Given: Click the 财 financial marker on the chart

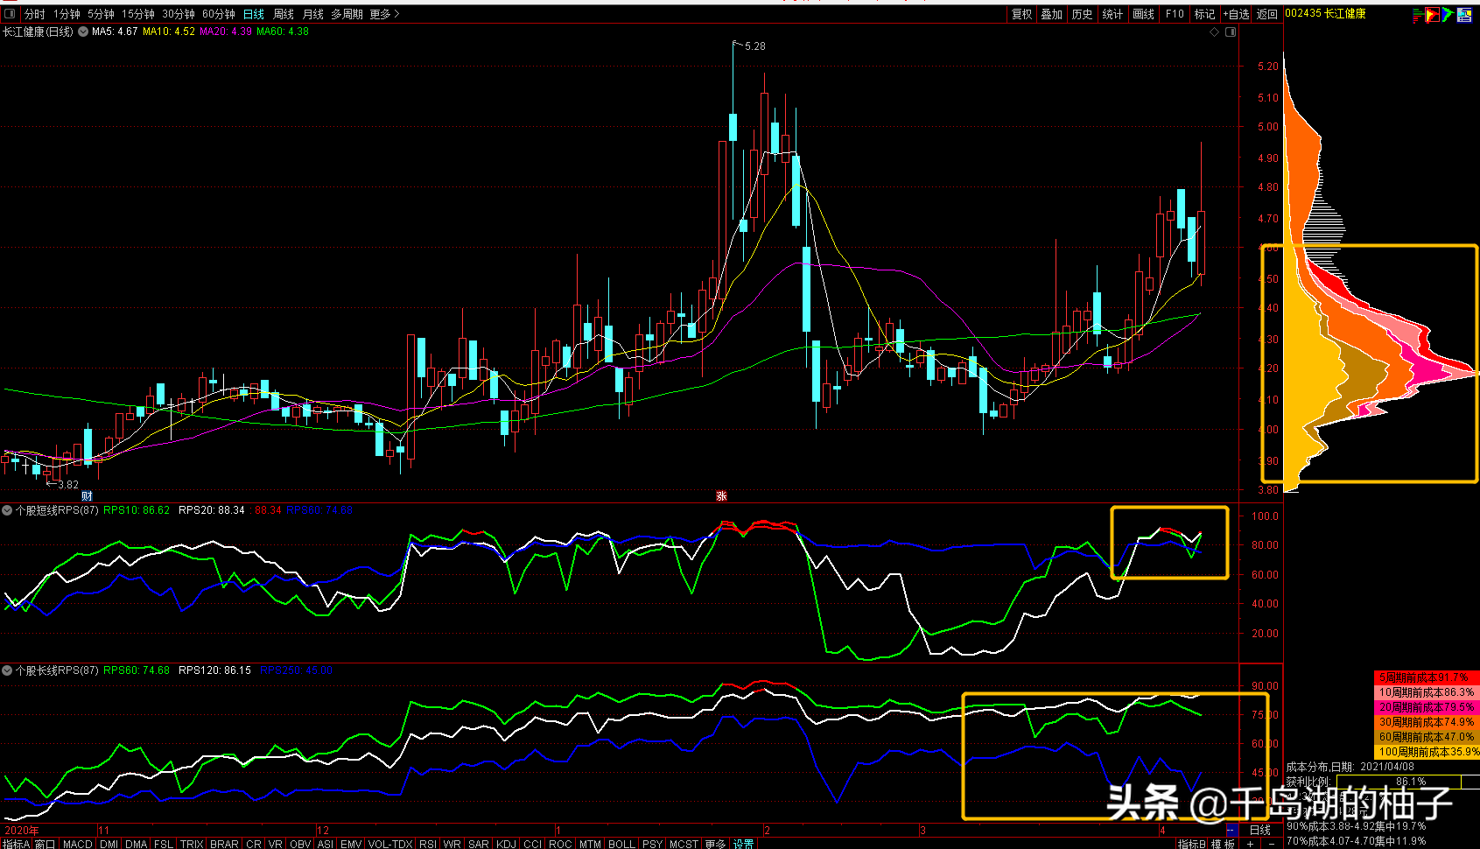Looking at the screenshot, I should (x=87, y=495).
